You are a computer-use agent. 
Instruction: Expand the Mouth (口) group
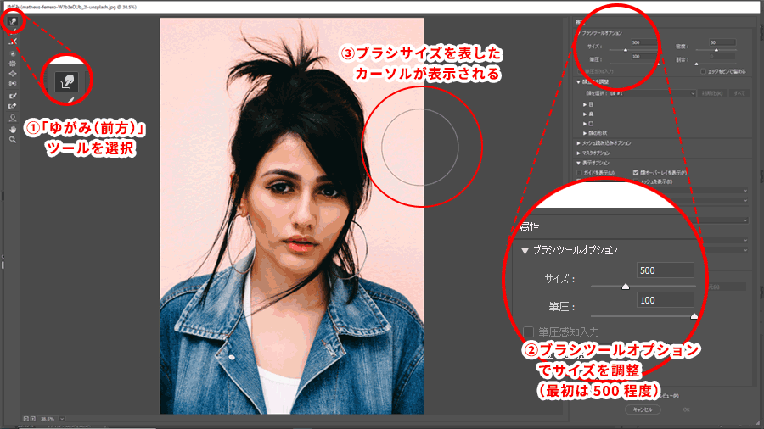point(585,124)
